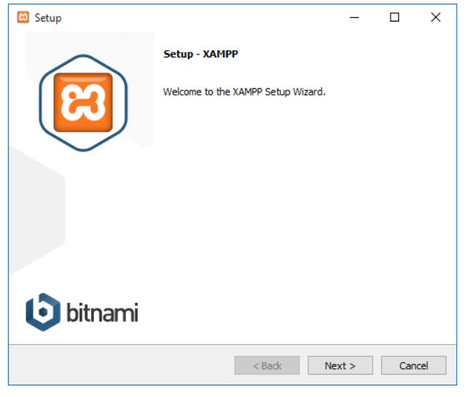
Task: Click the disabled < Back button
Action: [267, 365]
